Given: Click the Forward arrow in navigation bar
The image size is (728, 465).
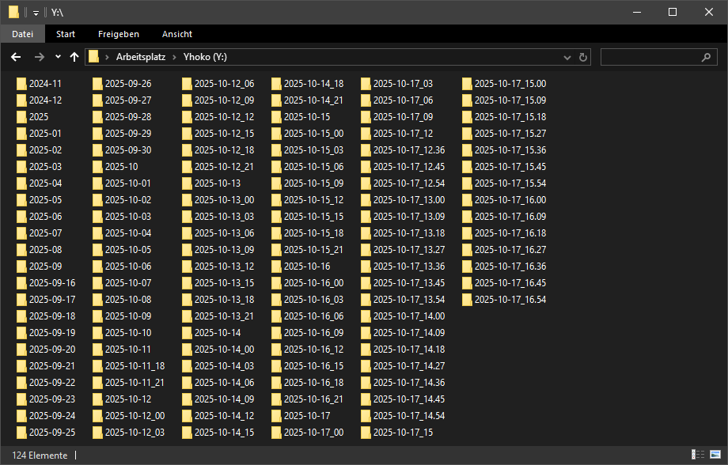Looking at the screenshot, I should pyautogui.click(x=39, y=57).
